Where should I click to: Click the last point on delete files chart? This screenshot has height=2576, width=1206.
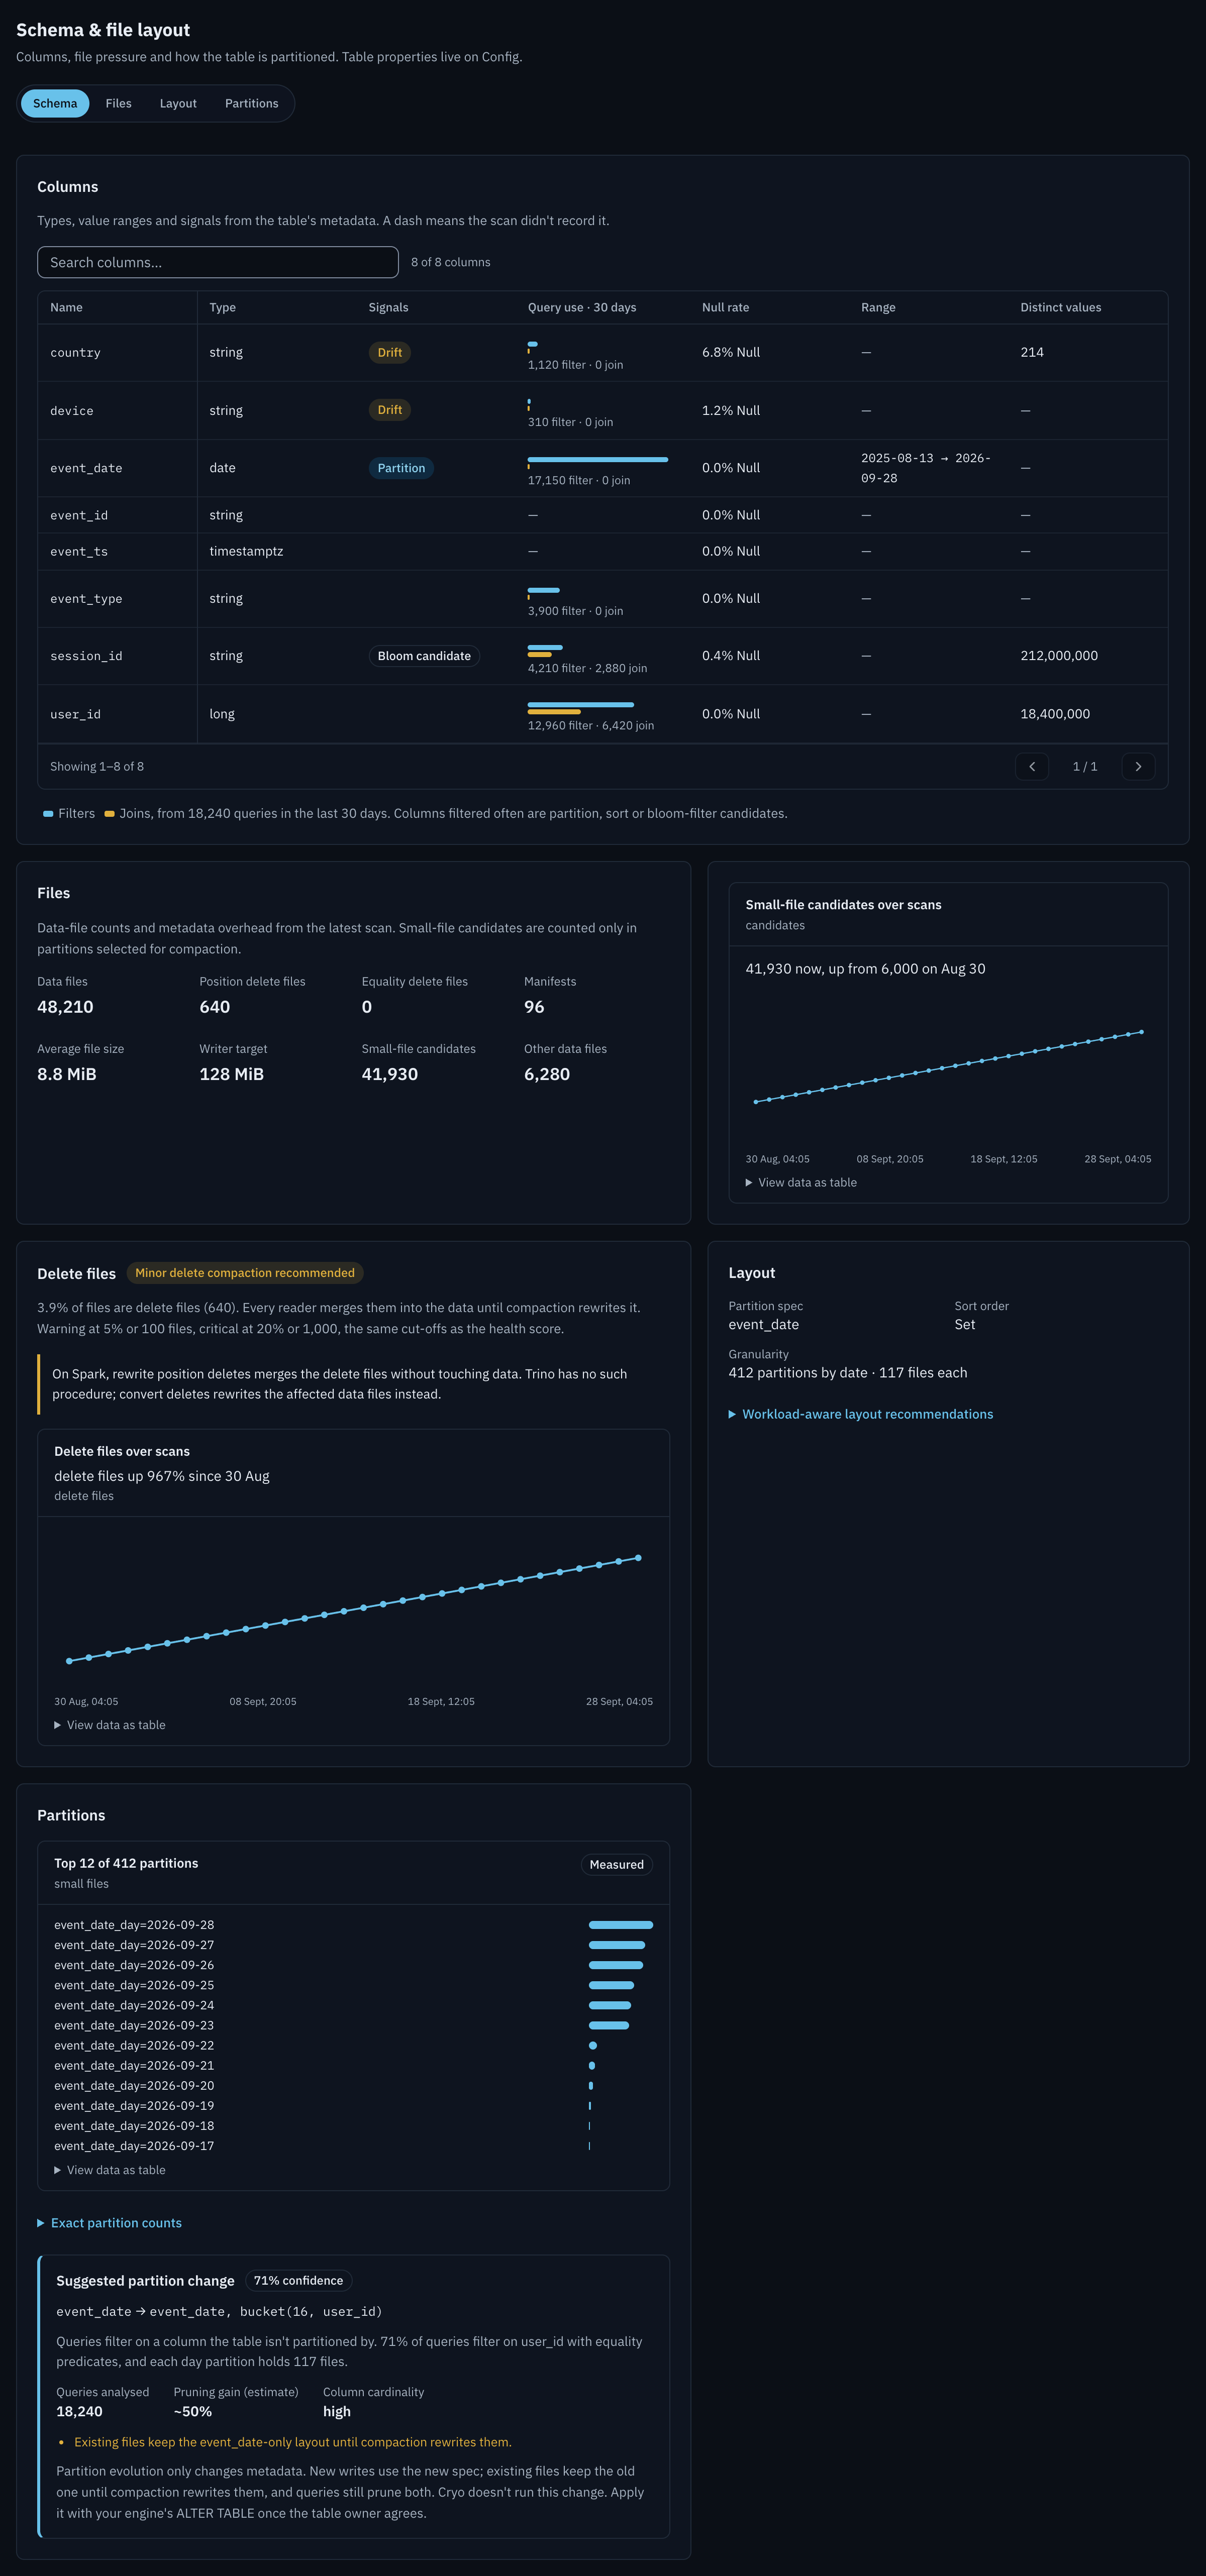638,1558
